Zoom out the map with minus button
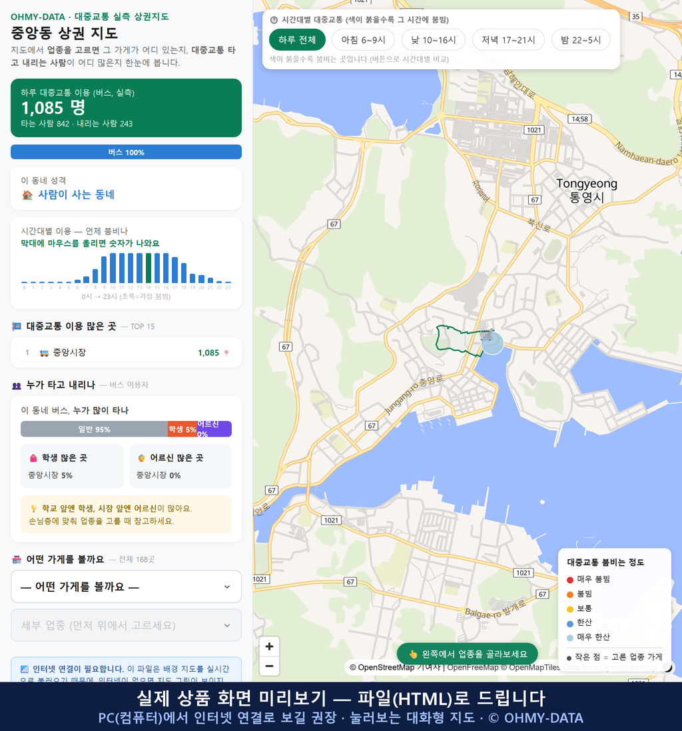The width and height of the screenshot is (682, 731). click(x=269, y=666)
